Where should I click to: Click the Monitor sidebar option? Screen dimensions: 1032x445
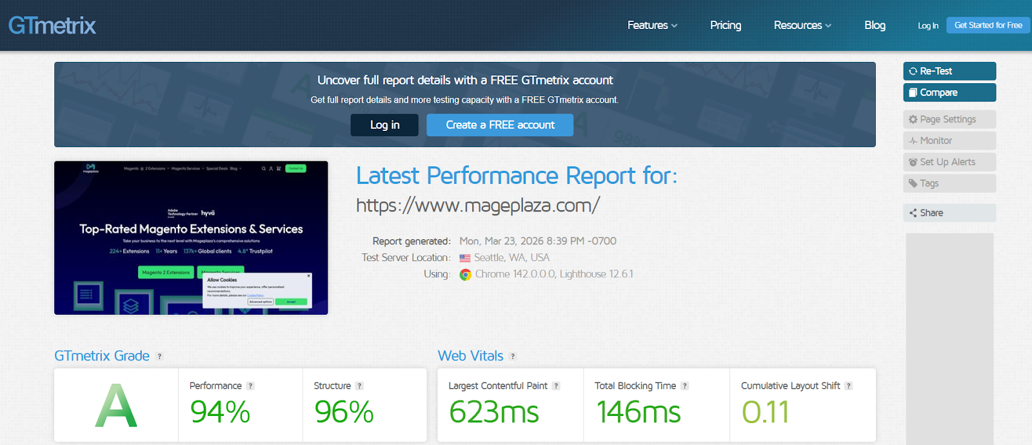tap(949, 141)
